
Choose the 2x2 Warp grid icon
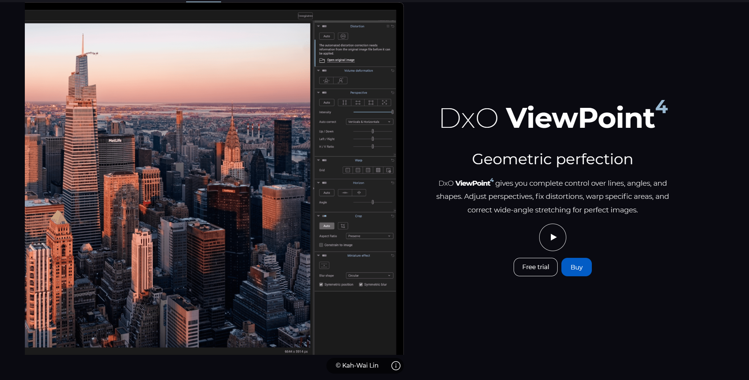point(348,170)
